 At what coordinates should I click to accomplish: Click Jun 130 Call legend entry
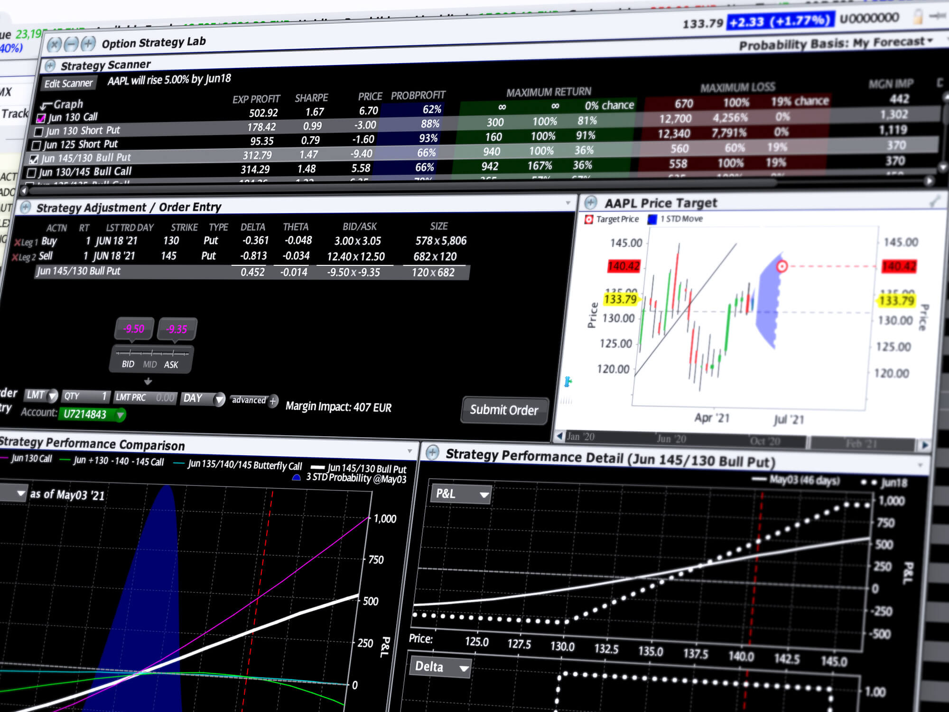coord(26,459)
